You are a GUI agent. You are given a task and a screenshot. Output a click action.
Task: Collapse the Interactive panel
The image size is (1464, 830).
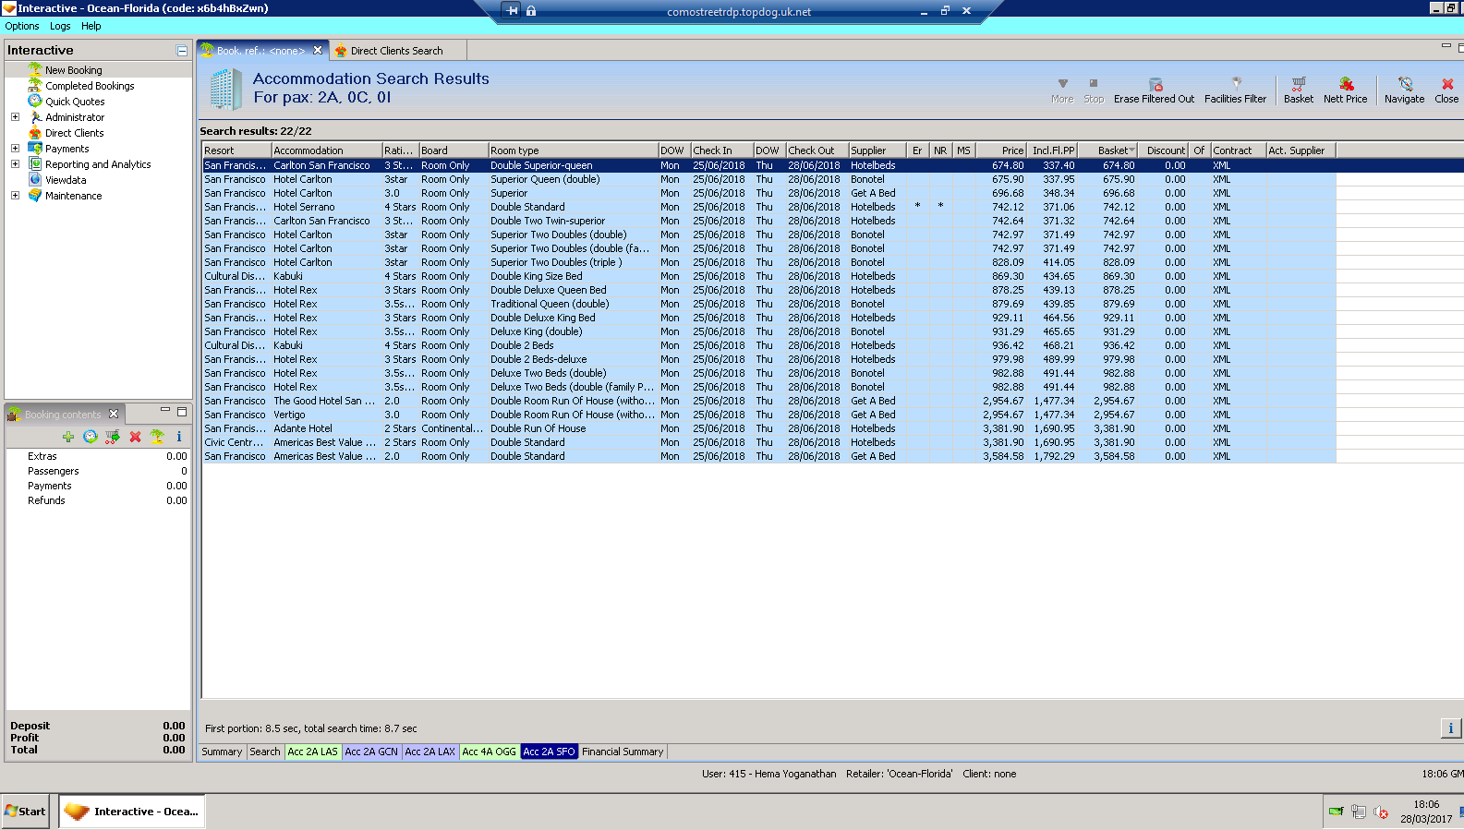(182, 51)
